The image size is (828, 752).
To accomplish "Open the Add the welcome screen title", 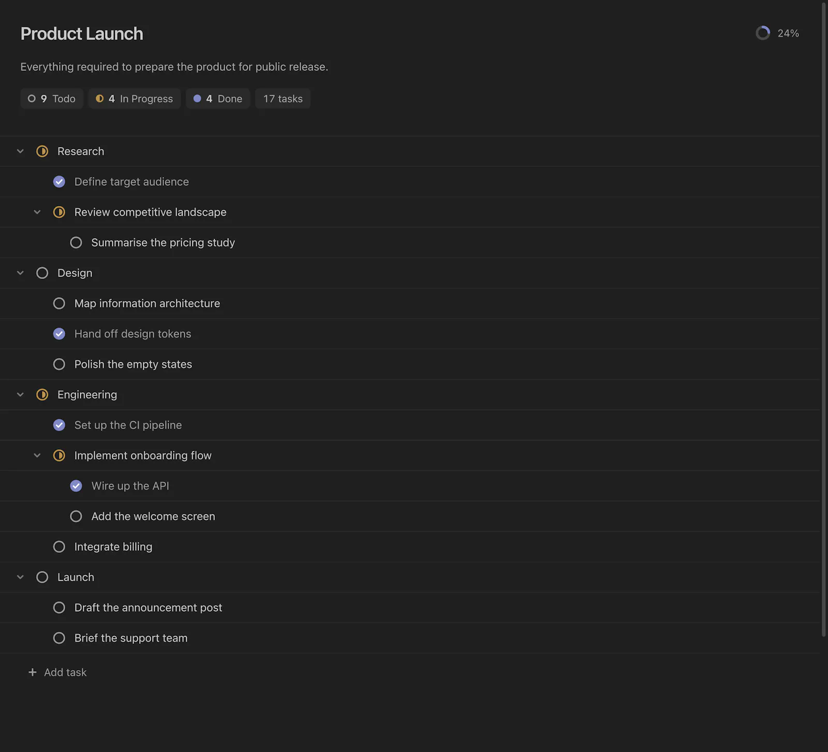I will tap(153, 517).
